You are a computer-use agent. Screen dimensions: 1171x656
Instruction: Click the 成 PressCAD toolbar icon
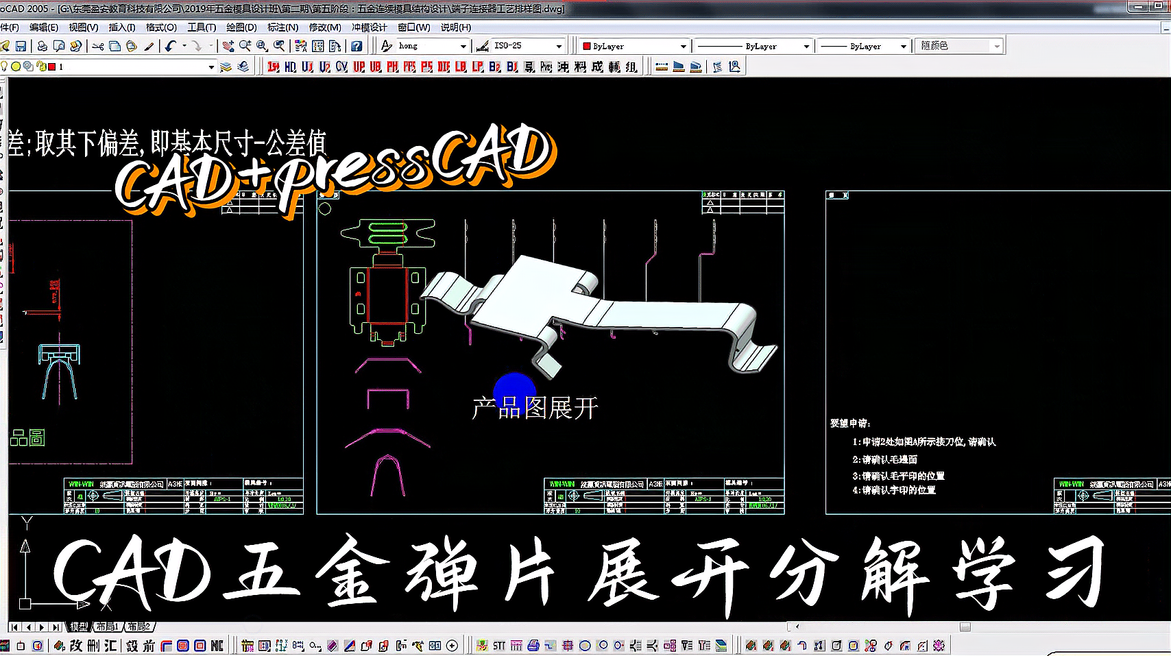(x=597, y=66)
